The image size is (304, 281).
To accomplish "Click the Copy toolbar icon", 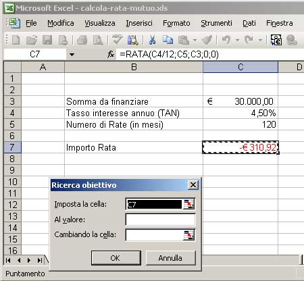I will coord(168,41).
